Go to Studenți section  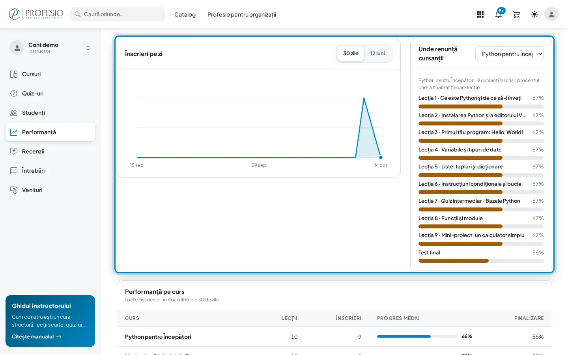(50, 113)
